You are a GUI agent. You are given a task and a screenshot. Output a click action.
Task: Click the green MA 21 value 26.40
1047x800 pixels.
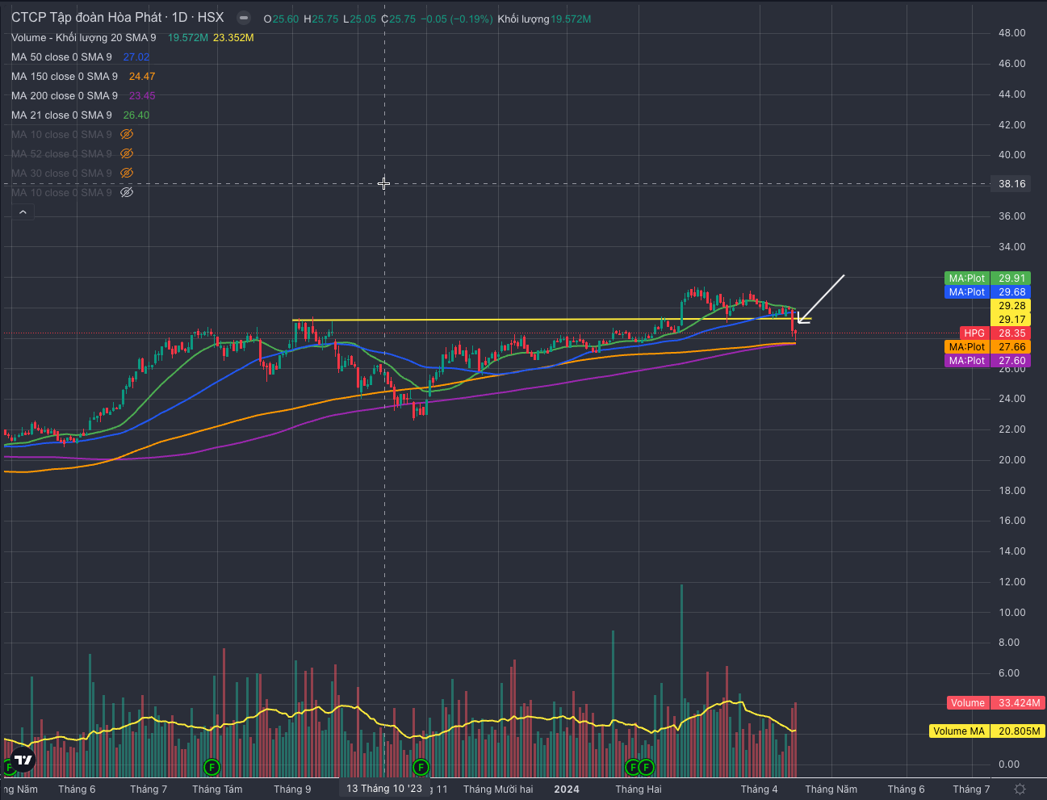click(x=136, y=115)
